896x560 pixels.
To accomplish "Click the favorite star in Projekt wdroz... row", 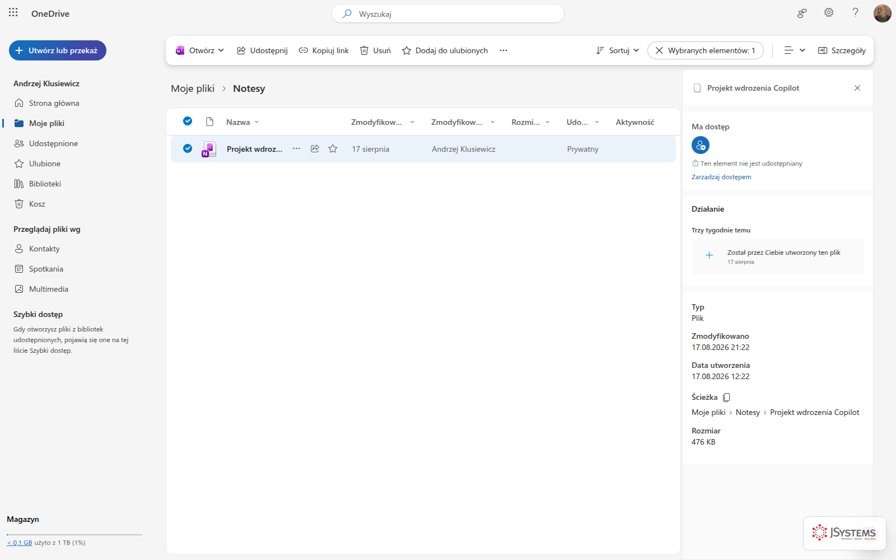I will 333,148.
